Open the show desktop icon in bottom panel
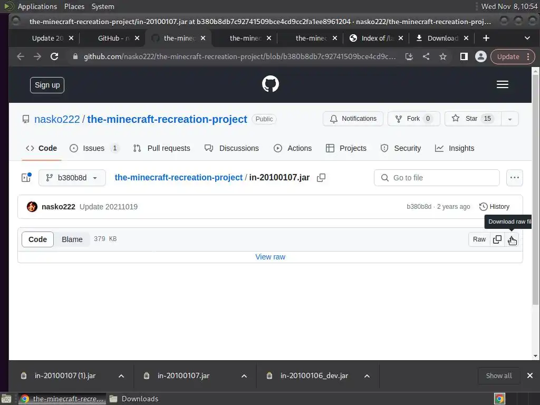This screenshot has height=405, width=540. 6,399
